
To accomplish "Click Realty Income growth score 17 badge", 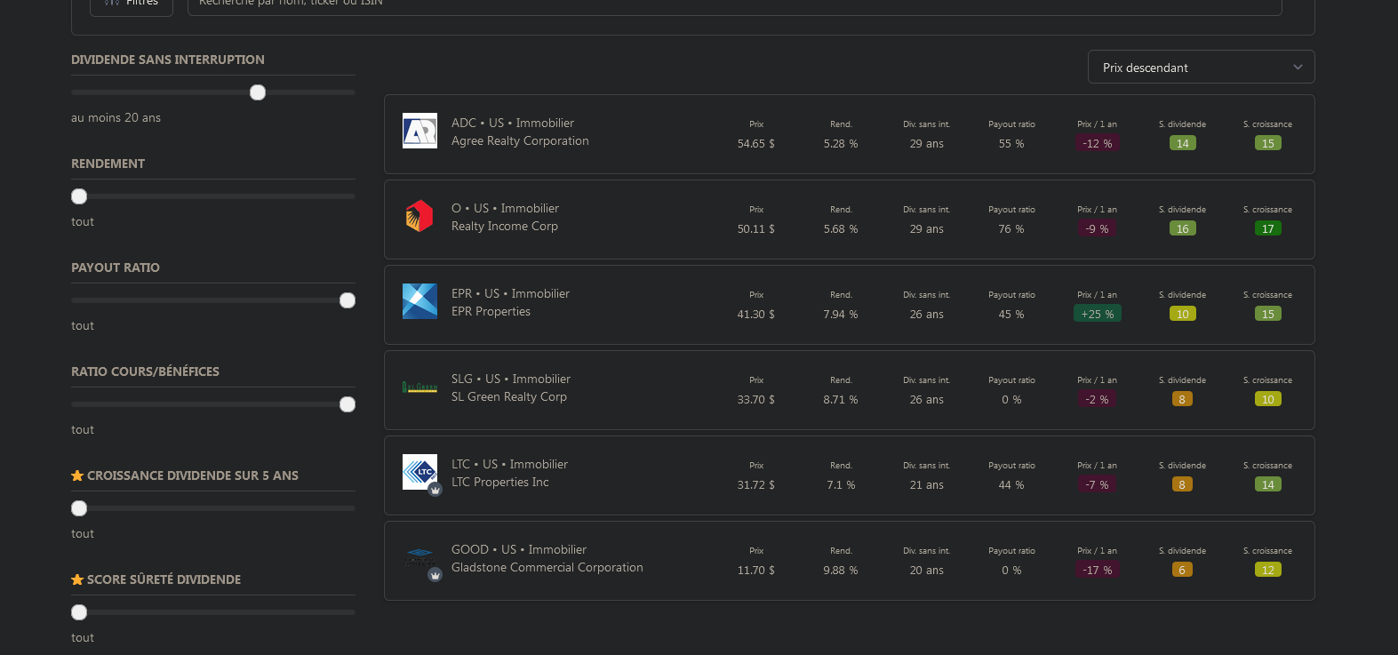I will 1267,228.
